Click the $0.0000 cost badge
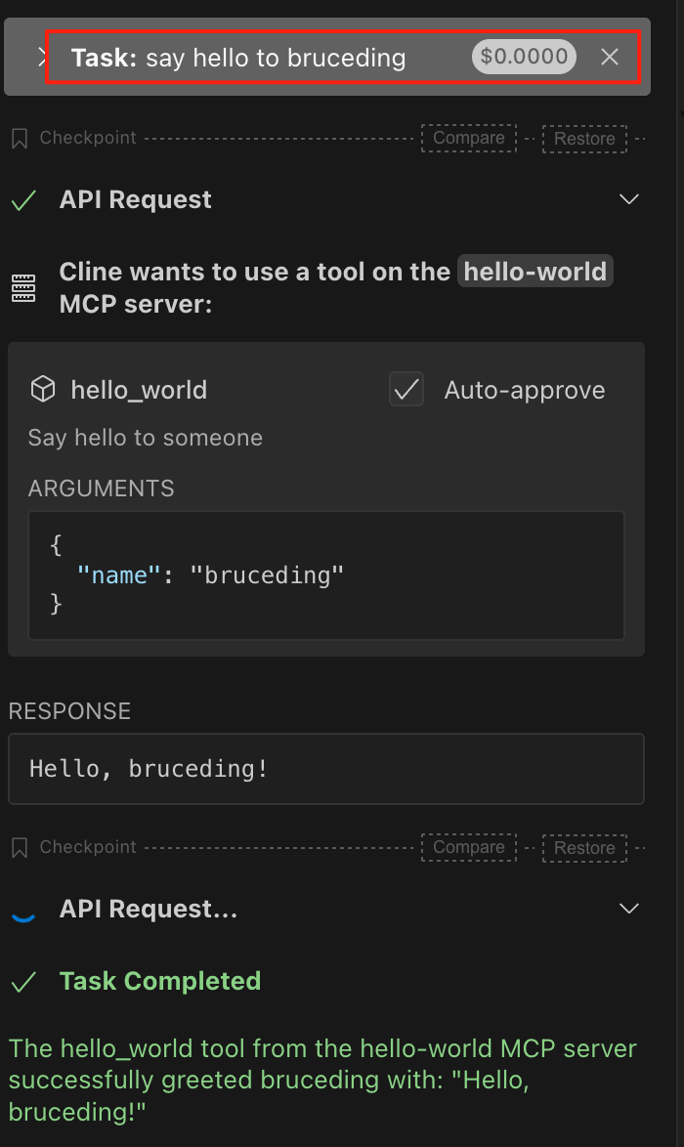The image size is (684, 1147). tap(524, 57)
